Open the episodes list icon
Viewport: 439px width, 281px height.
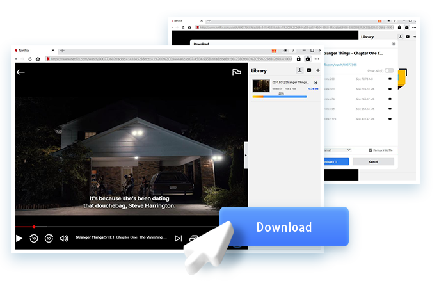pos(193,238)
